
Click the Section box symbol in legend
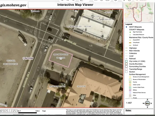126,72
